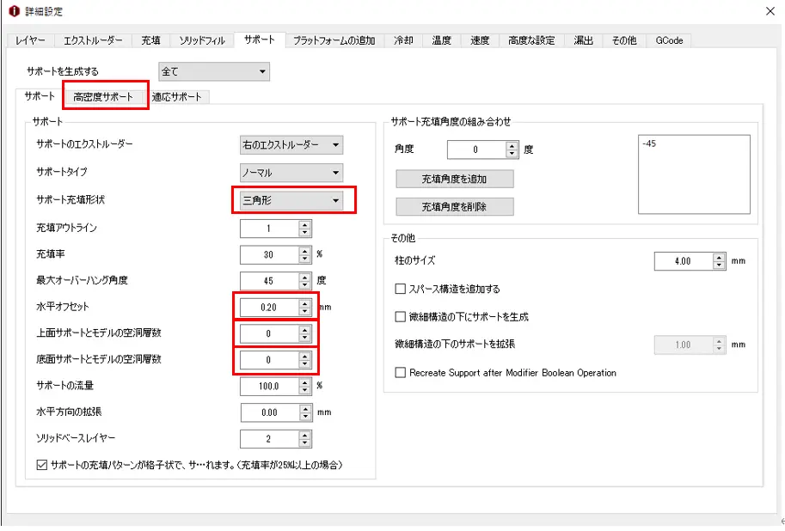The height and width of the screenshot is (531, 785).
Task: Expand the サポート充填形状 dropdown
Action: click(x=291, y=201)
